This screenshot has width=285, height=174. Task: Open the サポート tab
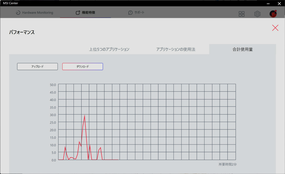[x=136, y=13]
